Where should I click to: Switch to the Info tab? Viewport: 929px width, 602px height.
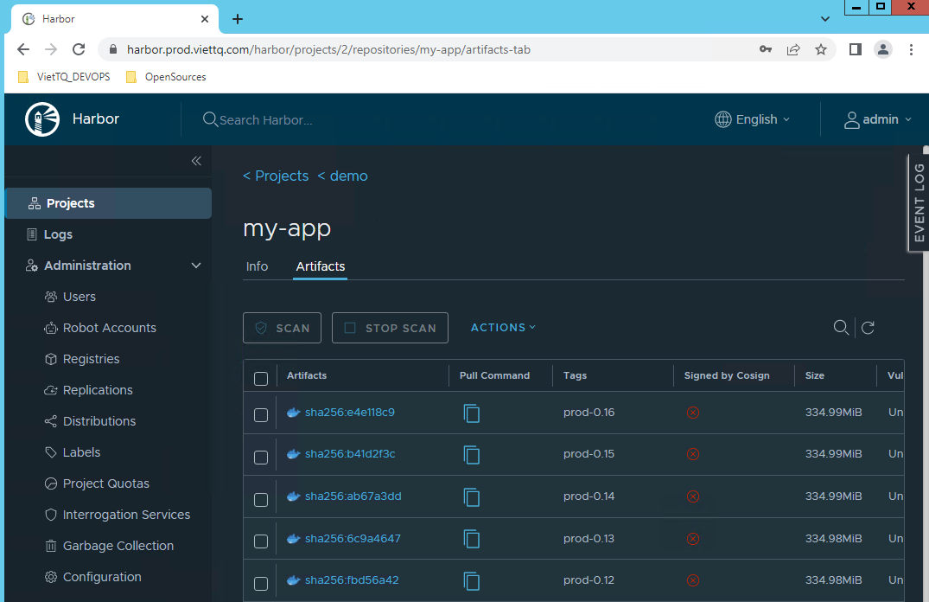click(257, 266)
